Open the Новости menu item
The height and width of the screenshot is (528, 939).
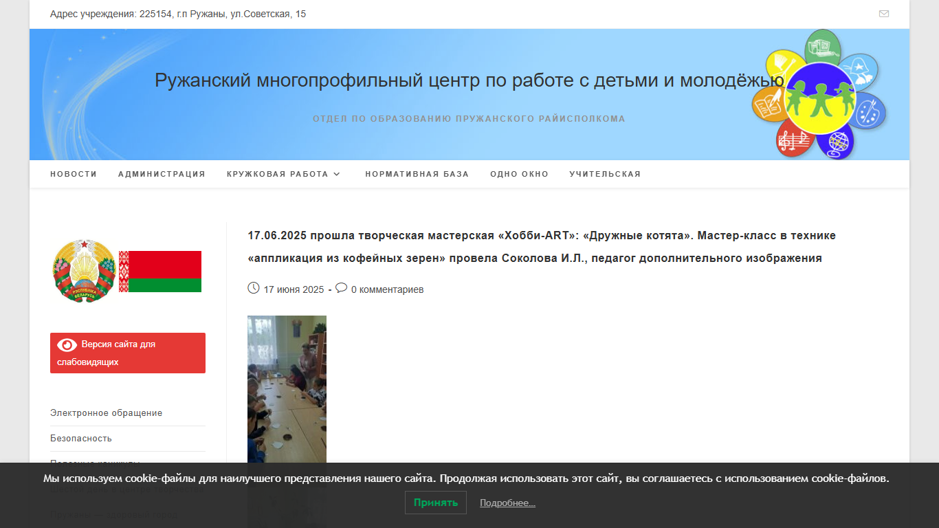74,174
